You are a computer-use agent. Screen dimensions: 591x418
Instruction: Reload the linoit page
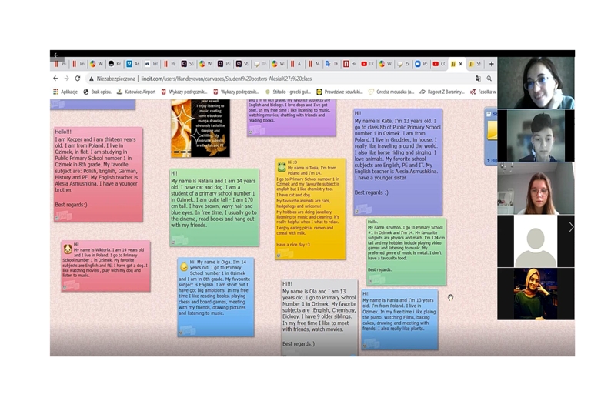(x=78, y=79)
